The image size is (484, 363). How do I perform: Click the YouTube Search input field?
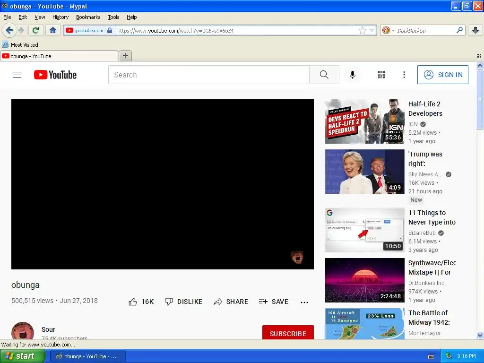[208, 75]
